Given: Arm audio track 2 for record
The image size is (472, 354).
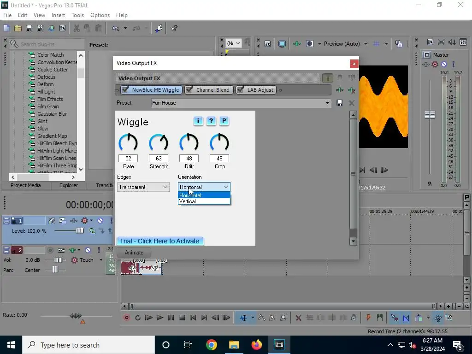Looking at the screenshot, I should click(x=50, y=250).
